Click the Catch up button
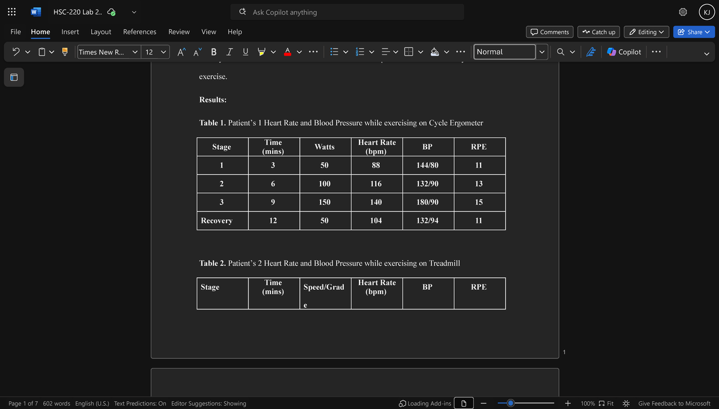719x409 pixels. coord(599,32)
